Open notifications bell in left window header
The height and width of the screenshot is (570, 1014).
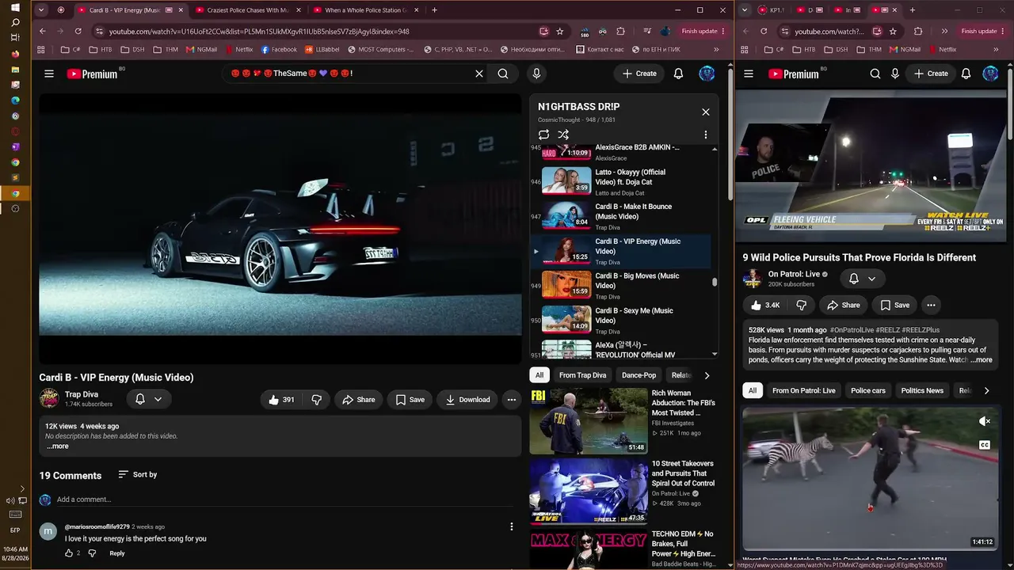coord(678,74)
